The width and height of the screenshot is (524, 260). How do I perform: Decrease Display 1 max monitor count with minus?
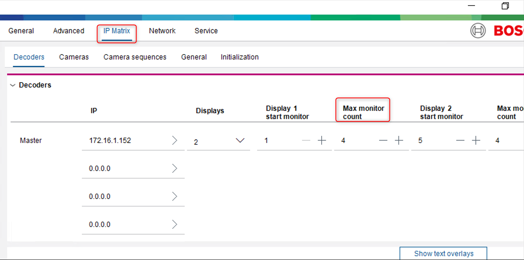[x=383, y=140]
